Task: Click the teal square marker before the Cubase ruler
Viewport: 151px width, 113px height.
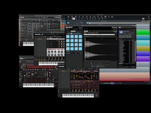Action: [x=88, y=23]
